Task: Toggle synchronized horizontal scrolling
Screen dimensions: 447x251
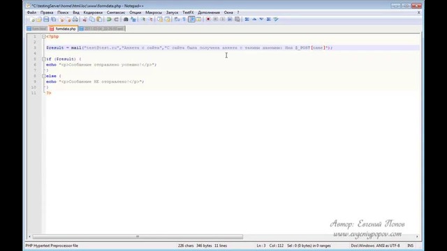Action: click(168, 20)
